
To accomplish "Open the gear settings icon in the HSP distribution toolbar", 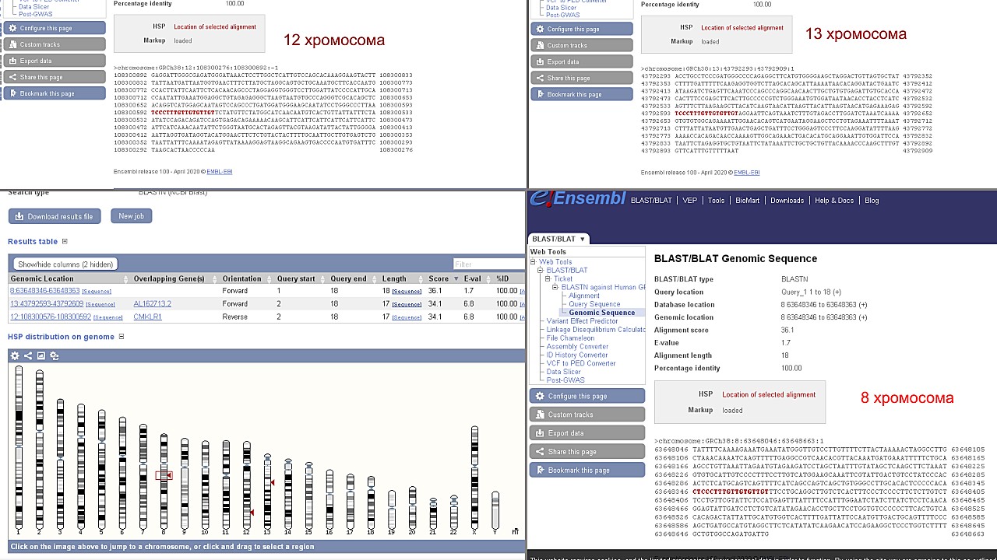I will [x=15, y=355].
